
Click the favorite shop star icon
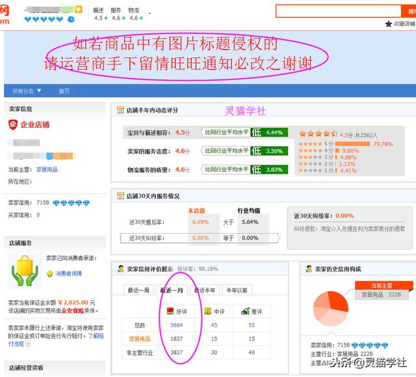[389, 24]
